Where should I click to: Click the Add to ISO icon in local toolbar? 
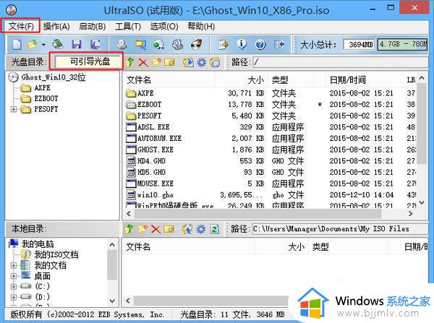point(187,229)
